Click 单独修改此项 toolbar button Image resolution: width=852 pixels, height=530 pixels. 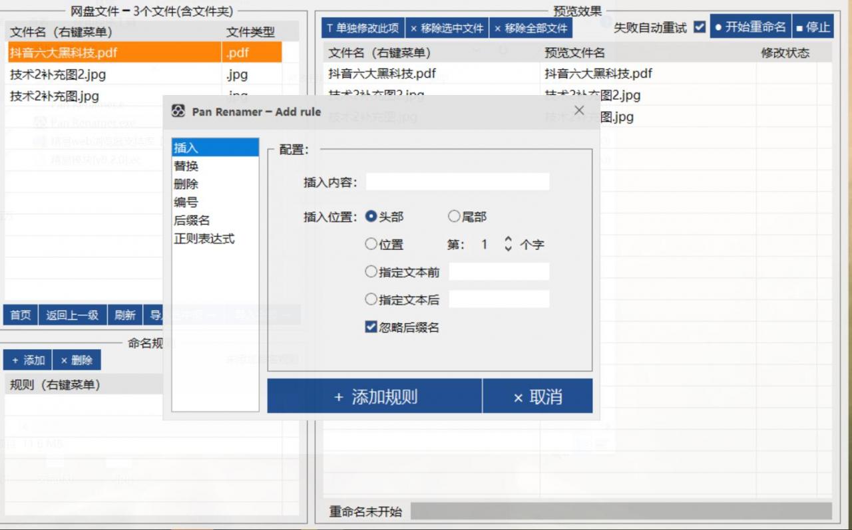(363, 28)
